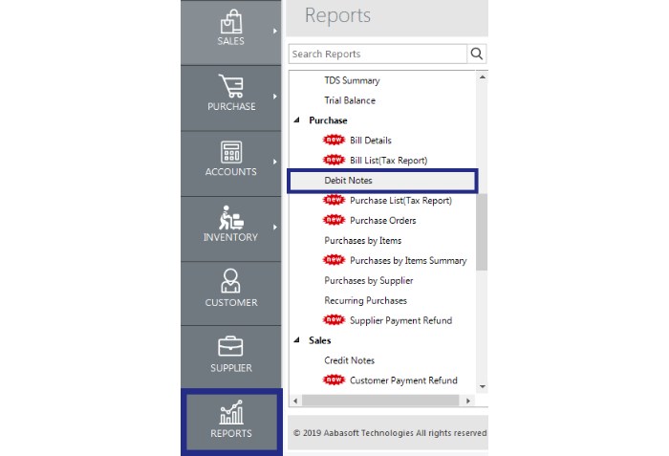Expand the Purchase submenu arrow in sidebar

coord(275,97)
